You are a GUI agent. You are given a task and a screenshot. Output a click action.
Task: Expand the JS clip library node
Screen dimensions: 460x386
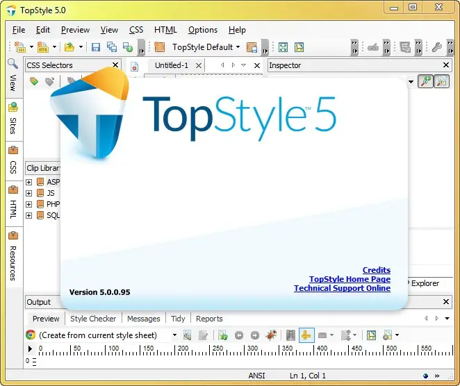[28, 193]
